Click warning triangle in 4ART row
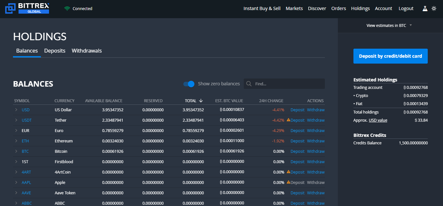This screenshot has width=443, height=206. (288, 172)
